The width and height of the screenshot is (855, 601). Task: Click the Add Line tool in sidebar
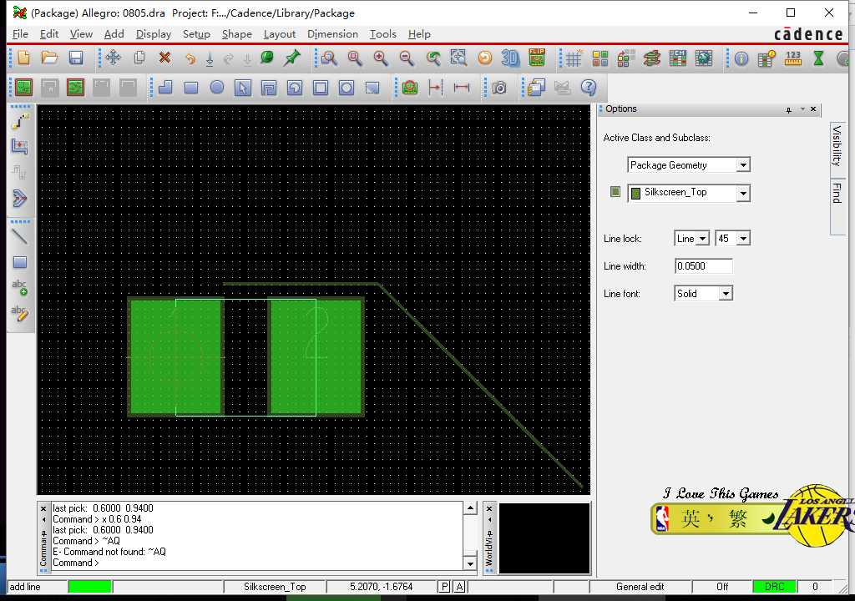point(19,236)
